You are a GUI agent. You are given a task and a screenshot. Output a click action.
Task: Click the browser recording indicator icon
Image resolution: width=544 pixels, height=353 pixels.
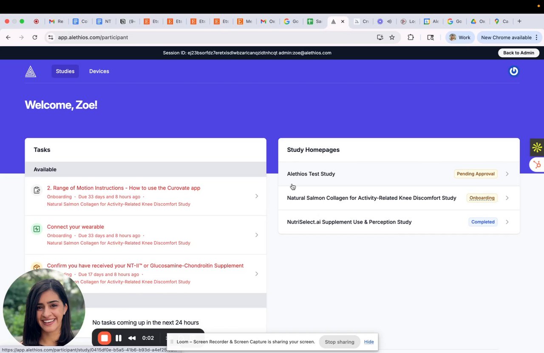(36, 21)
